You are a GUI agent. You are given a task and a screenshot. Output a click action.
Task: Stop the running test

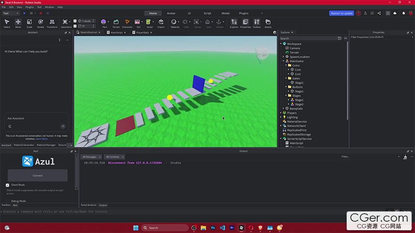coord(41,13)
